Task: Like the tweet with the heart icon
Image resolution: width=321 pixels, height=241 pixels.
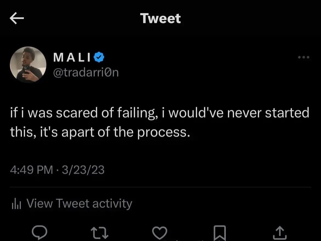Action: (x=160, y=233)
